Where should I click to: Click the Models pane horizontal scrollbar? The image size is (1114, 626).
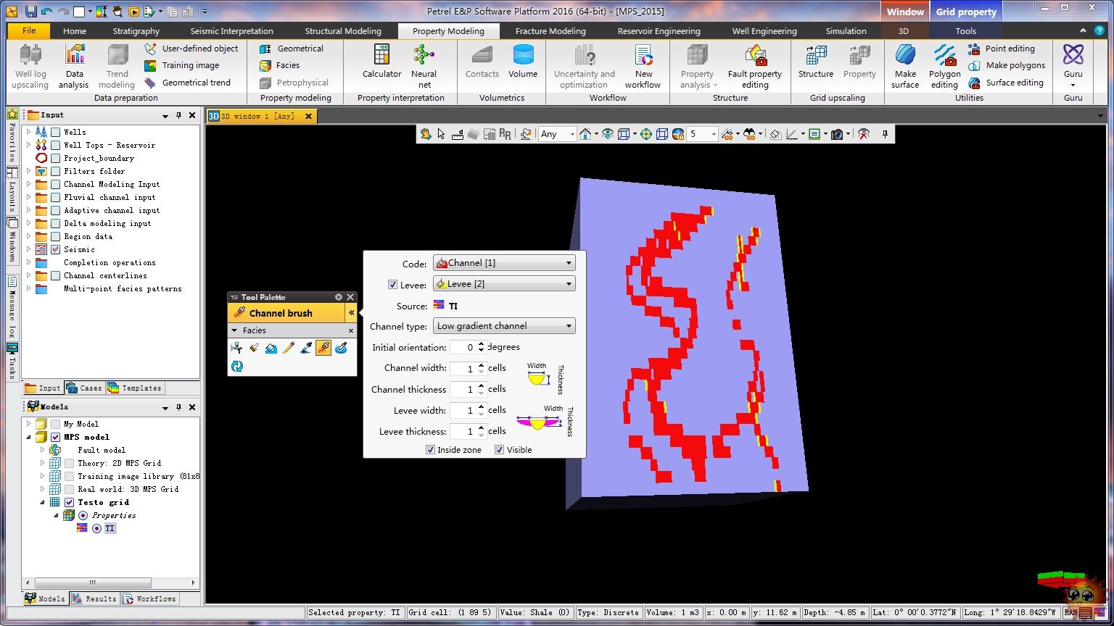[111, 583]
